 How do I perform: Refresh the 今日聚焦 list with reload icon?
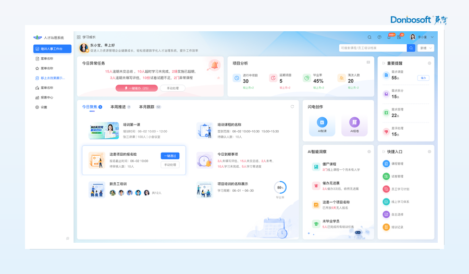click(292, 106)
